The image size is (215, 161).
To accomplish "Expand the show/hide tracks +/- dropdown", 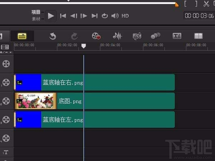I will 6,53.
